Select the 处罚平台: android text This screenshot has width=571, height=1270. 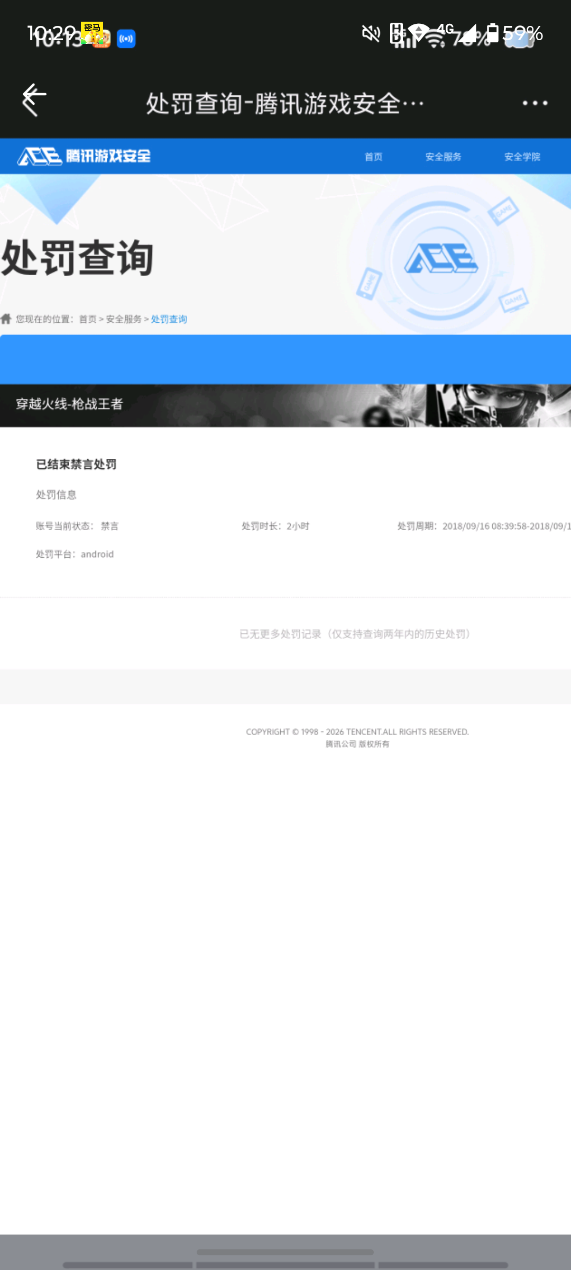pos(75,554)
